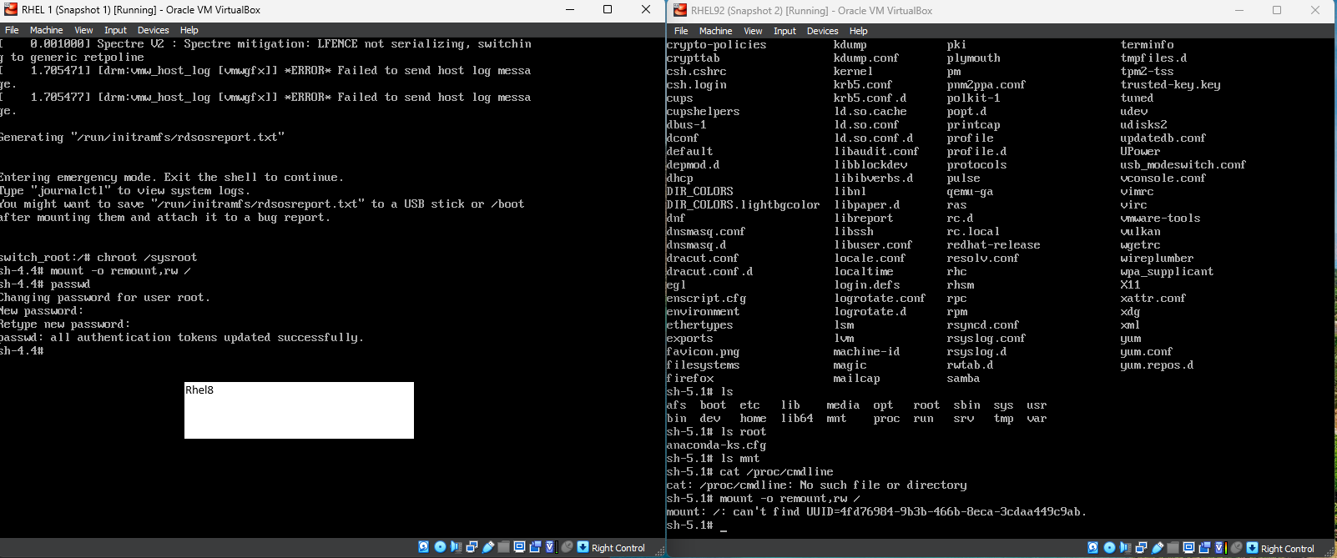This screenshot has width=1337, height=558.
Task: Open Machine menu in RHEL92 window
Action: tap(716, 31)
